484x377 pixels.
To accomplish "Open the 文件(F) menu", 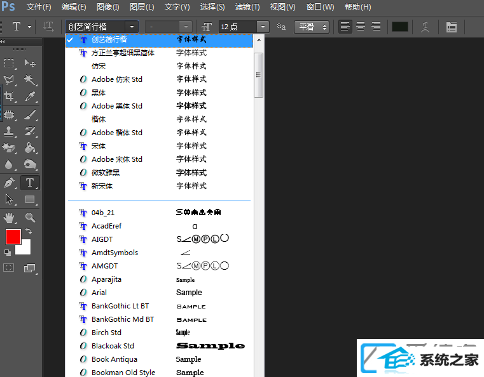I will point(39,7).
